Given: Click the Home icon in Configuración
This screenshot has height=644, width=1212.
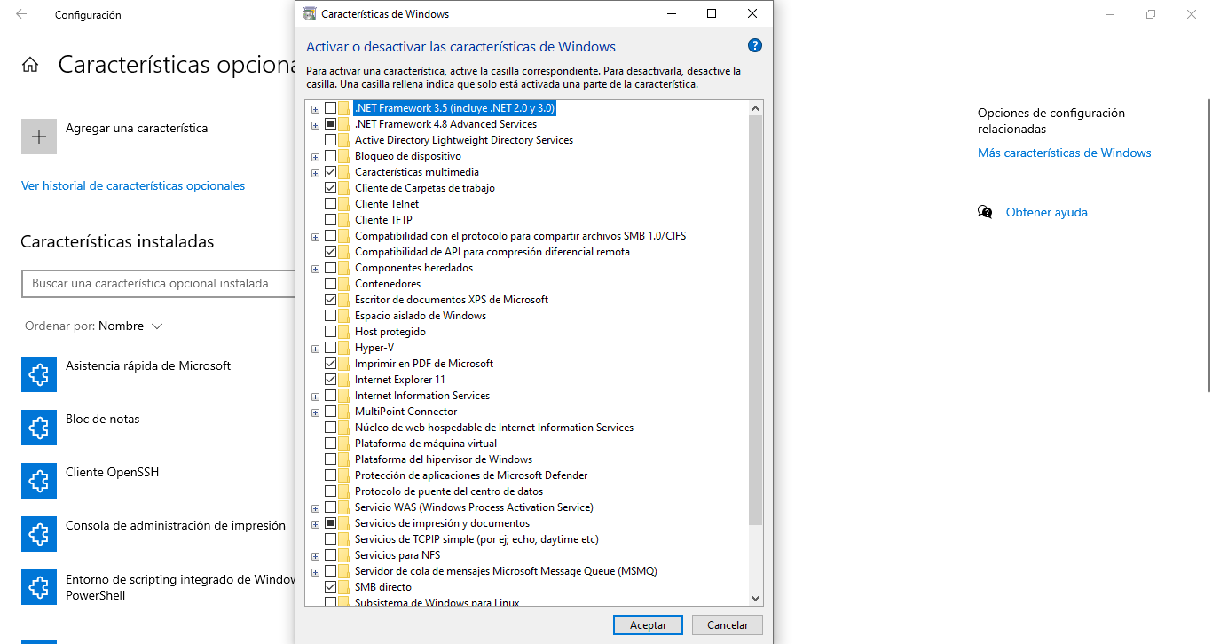Looking at the screenshot, I should [x=30, y=65].
